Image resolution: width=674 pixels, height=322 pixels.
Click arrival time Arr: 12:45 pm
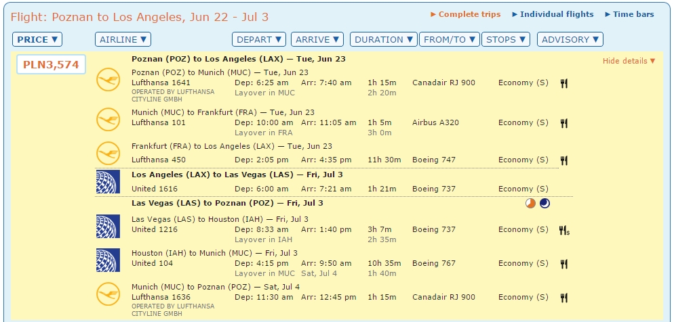tap(328, 297)
